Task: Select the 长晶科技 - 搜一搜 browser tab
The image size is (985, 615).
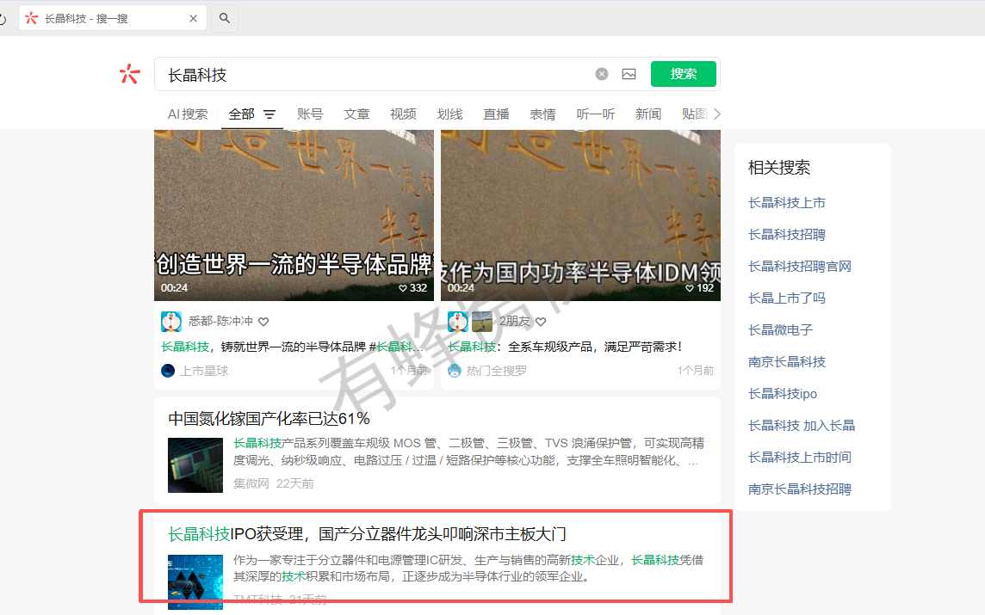Action: click(x=112, y=18)
